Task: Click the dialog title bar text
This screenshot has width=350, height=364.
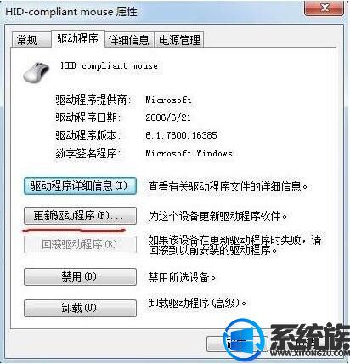Action: click(71, 12)
